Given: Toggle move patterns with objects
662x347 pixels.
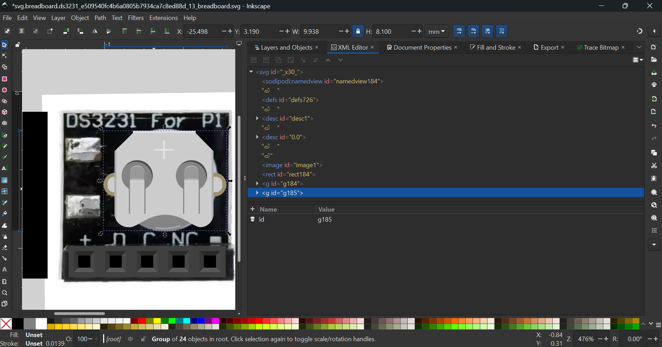Looking at the screenshot, I should (x=502, y=31).
